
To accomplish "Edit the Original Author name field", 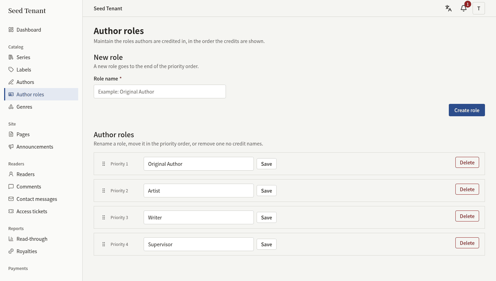I will 199,164.
